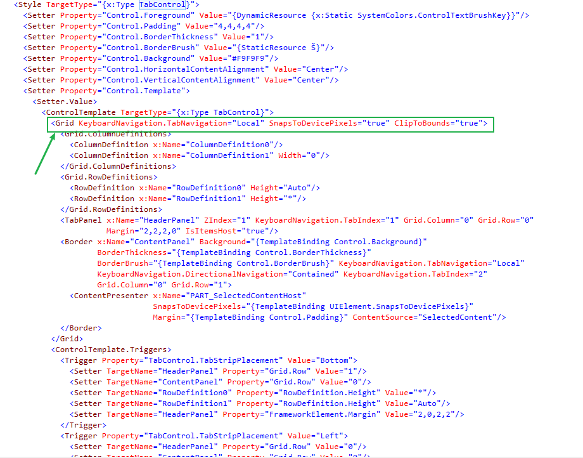This screenshot has width=583, height=458.
Task: Click the Grid KeyboardNavigation.TabNavigation line
Action: pyautogui.click(x=271, y=123)
